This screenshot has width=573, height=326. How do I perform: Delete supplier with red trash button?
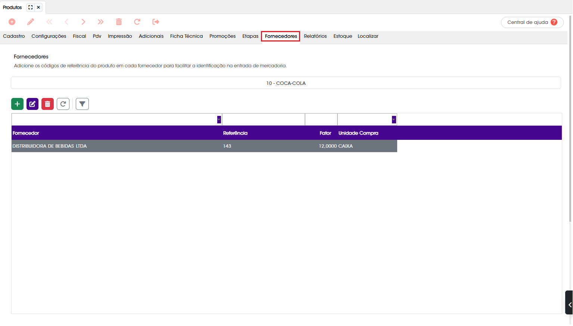coord(47,104)
